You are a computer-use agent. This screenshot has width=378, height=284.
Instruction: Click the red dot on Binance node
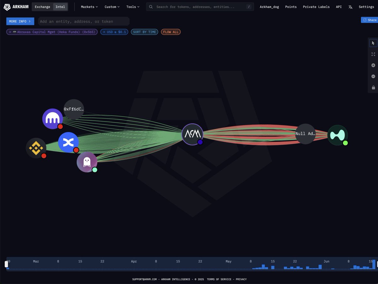(44, 156)
